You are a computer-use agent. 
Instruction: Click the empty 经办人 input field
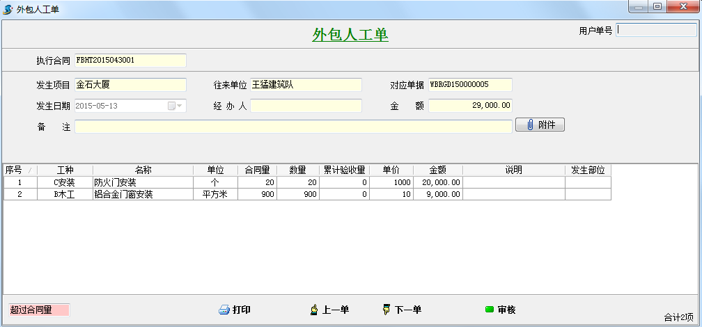pyautogui.click(x=306, y=106)
